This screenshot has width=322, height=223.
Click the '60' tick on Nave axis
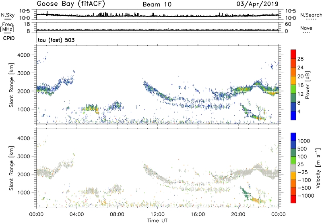tap(288, 24)
